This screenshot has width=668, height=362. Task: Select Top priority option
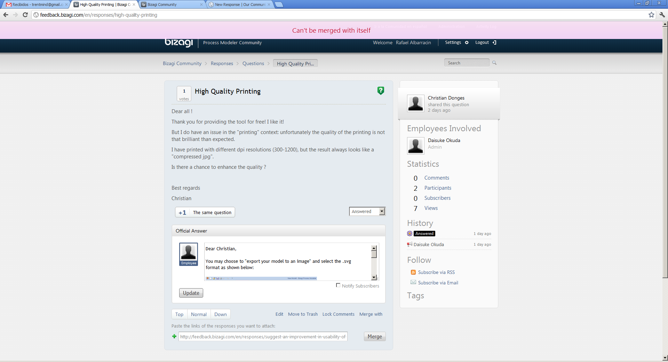point(179,314)
